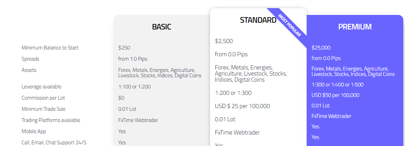405x146 pixels.
Task: Click the Trading Platforms available label
Action: click(x=51, y=120)
